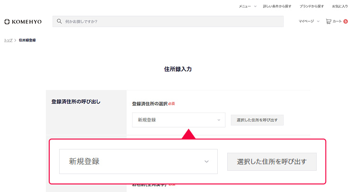The height and width of the screenshot is (192, 355).
Task: Go to 詳しい条件から探す
Action: (x=277, y=6)
